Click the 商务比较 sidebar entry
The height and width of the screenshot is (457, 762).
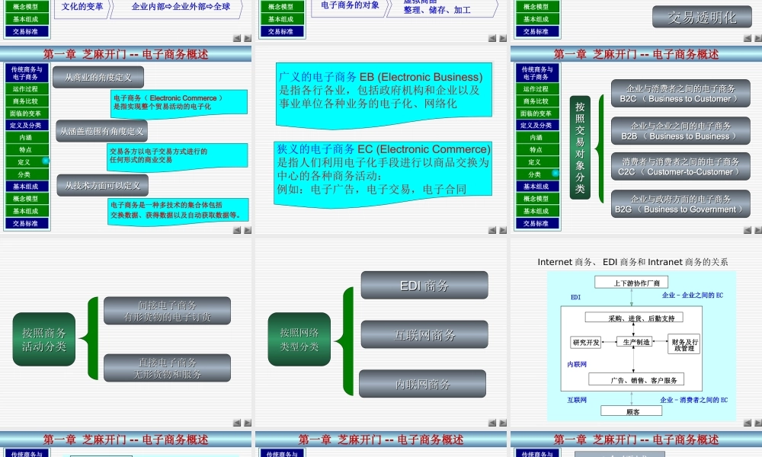(27, 100)
